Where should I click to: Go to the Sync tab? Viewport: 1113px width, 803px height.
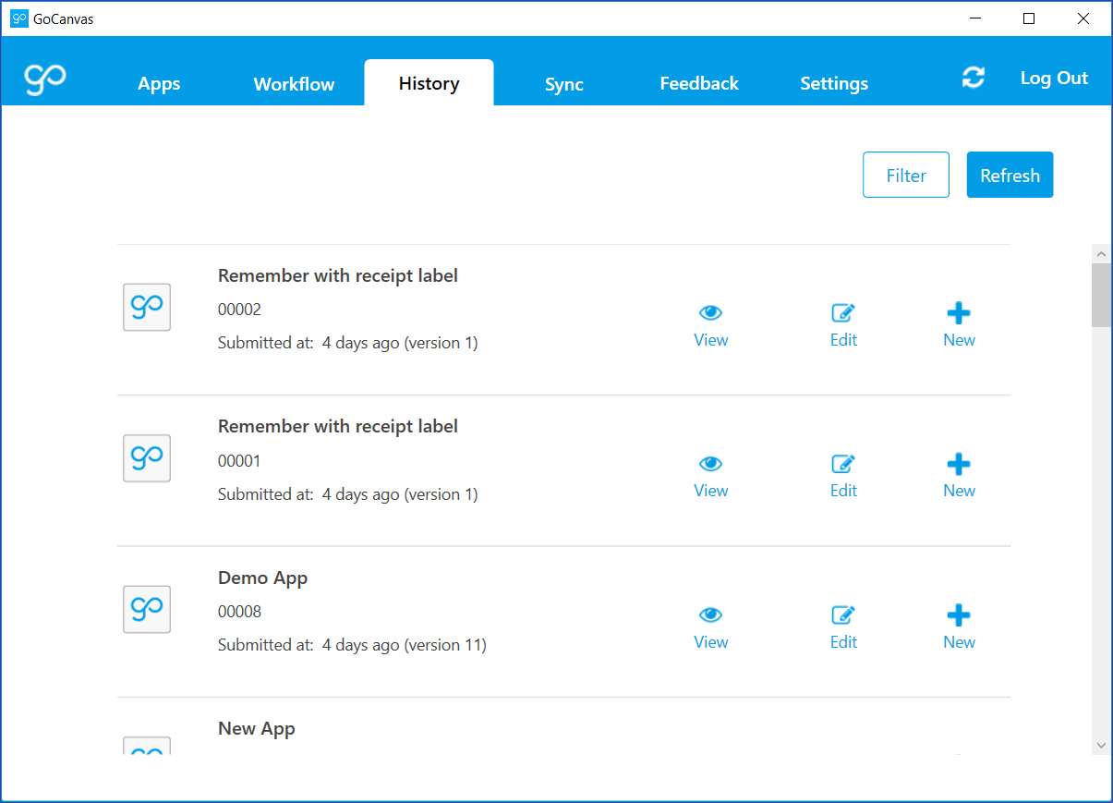click(x=563, y=84)
